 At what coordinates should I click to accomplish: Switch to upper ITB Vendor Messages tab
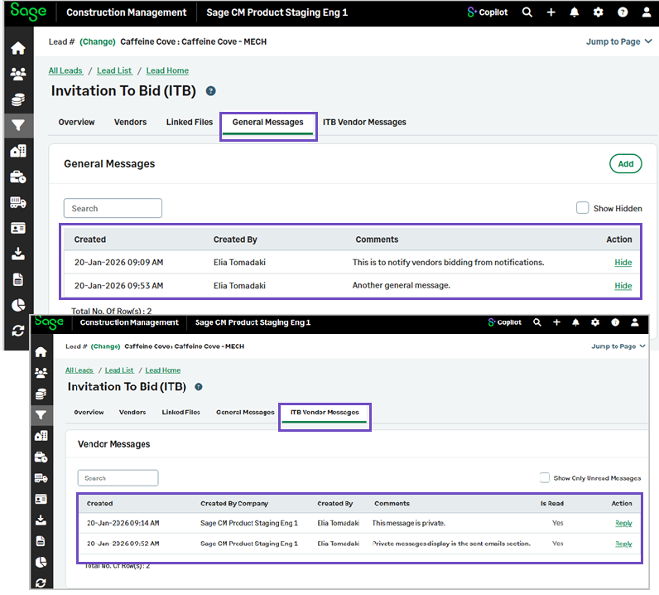tap(364, 122)
